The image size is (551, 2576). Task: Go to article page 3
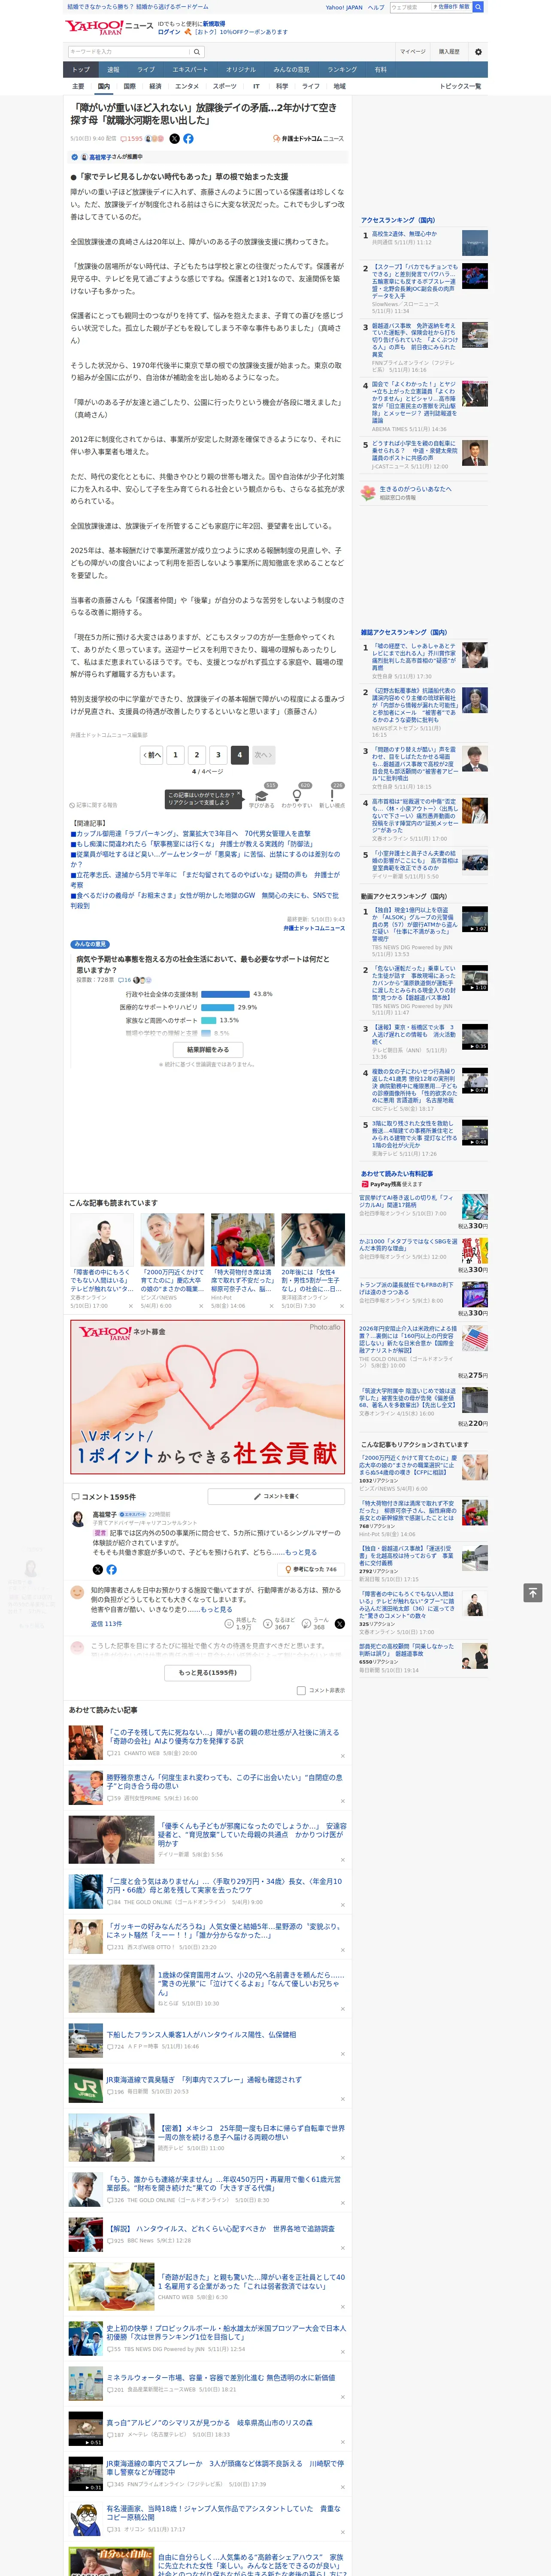(x=218, y=755)
